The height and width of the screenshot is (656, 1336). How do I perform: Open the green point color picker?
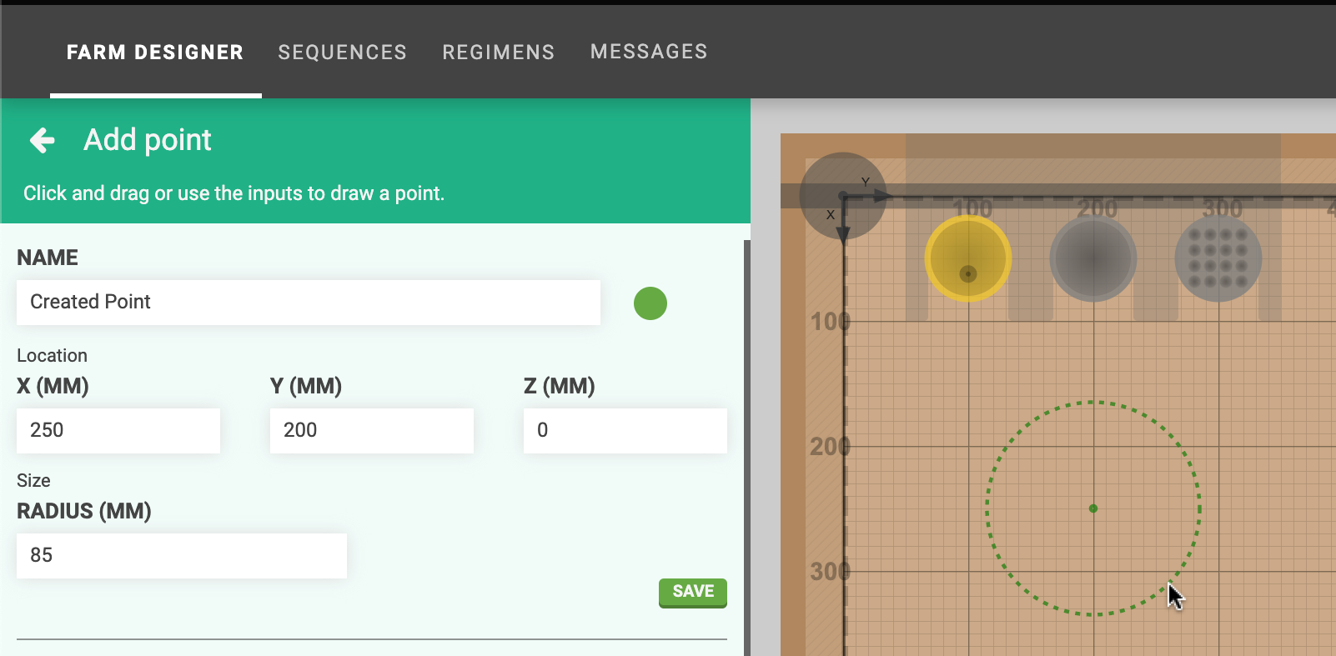(650, 303)
